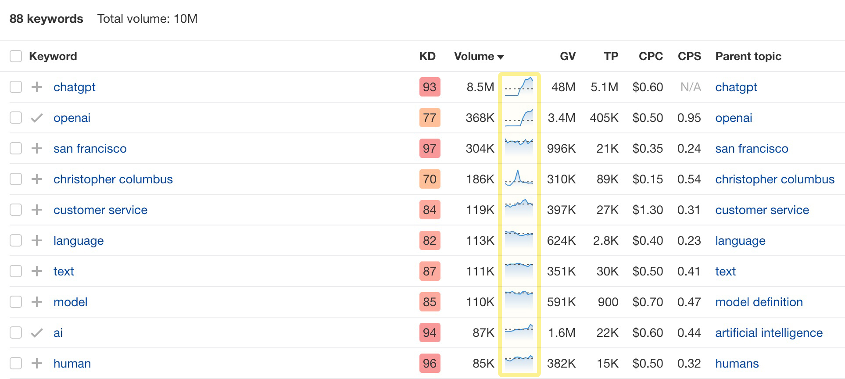
Task: Check the christopher columbus row checkbox
Action: pos(16,179)
